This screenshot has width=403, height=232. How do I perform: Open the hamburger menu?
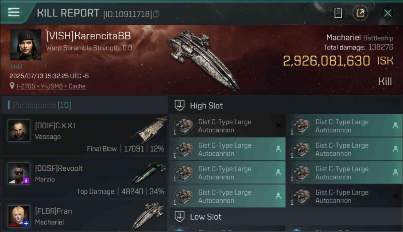coord(14,12)
